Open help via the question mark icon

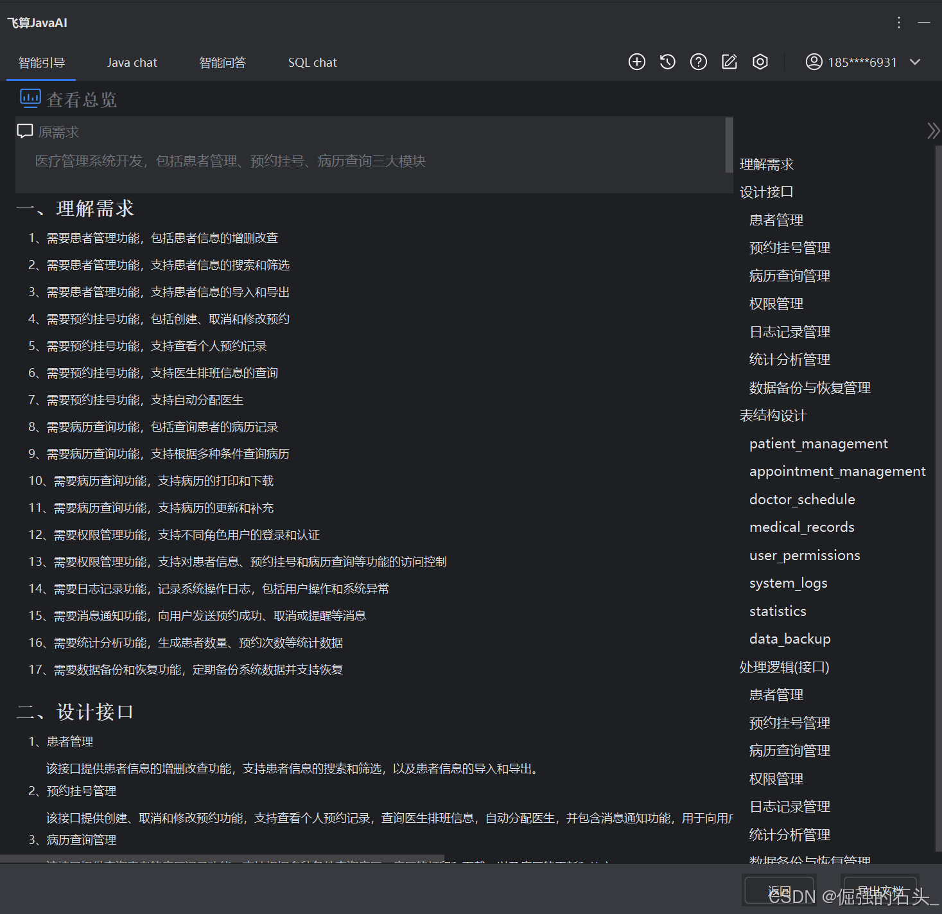tap(699, 62)
